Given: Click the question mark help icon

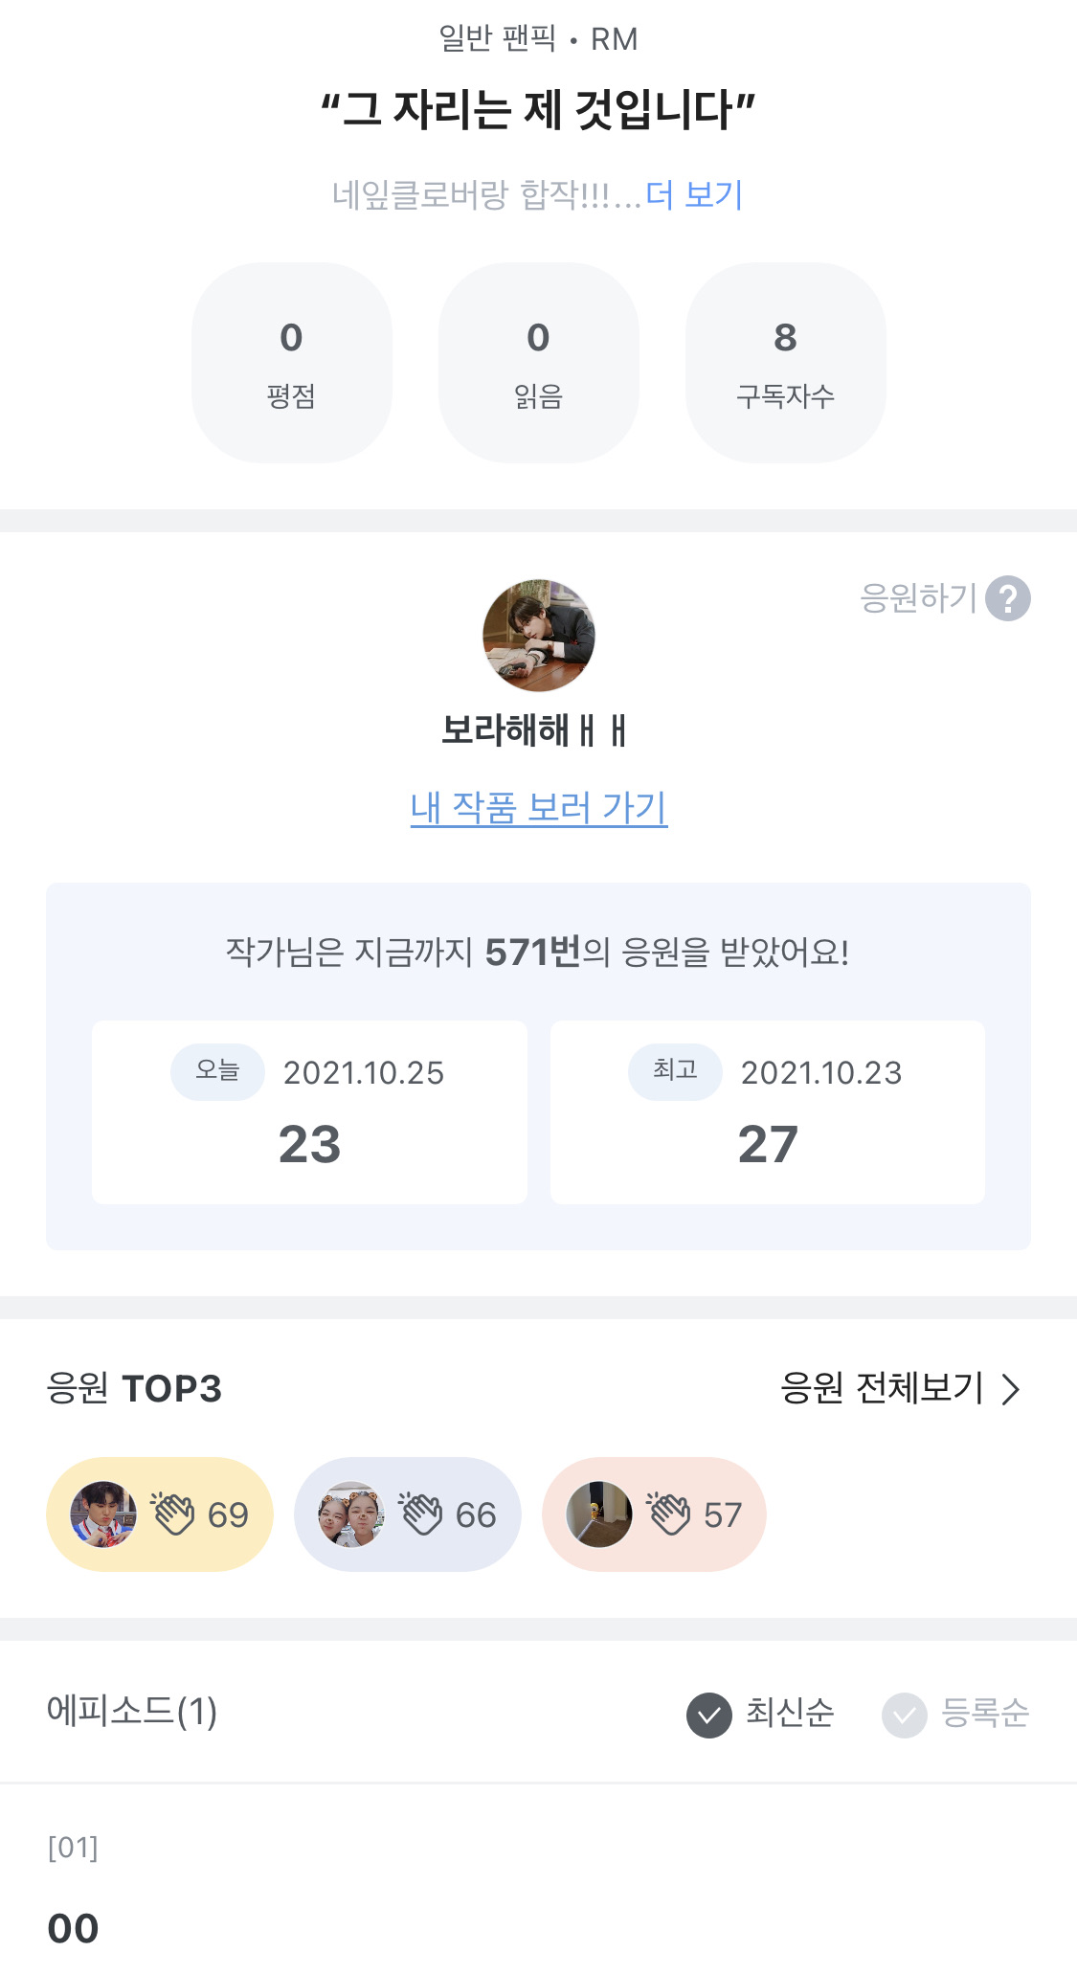Looking at the screenshot, I should click(1008, 598).
